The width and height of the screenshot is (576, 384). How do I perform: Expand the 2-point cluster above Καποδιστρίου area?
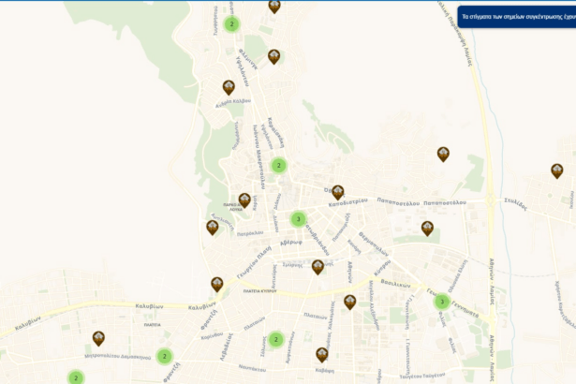pos(278,166)
